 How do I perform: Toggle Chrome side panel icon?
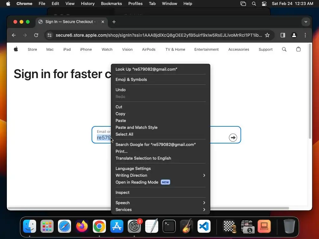click(x=283, y=35)
